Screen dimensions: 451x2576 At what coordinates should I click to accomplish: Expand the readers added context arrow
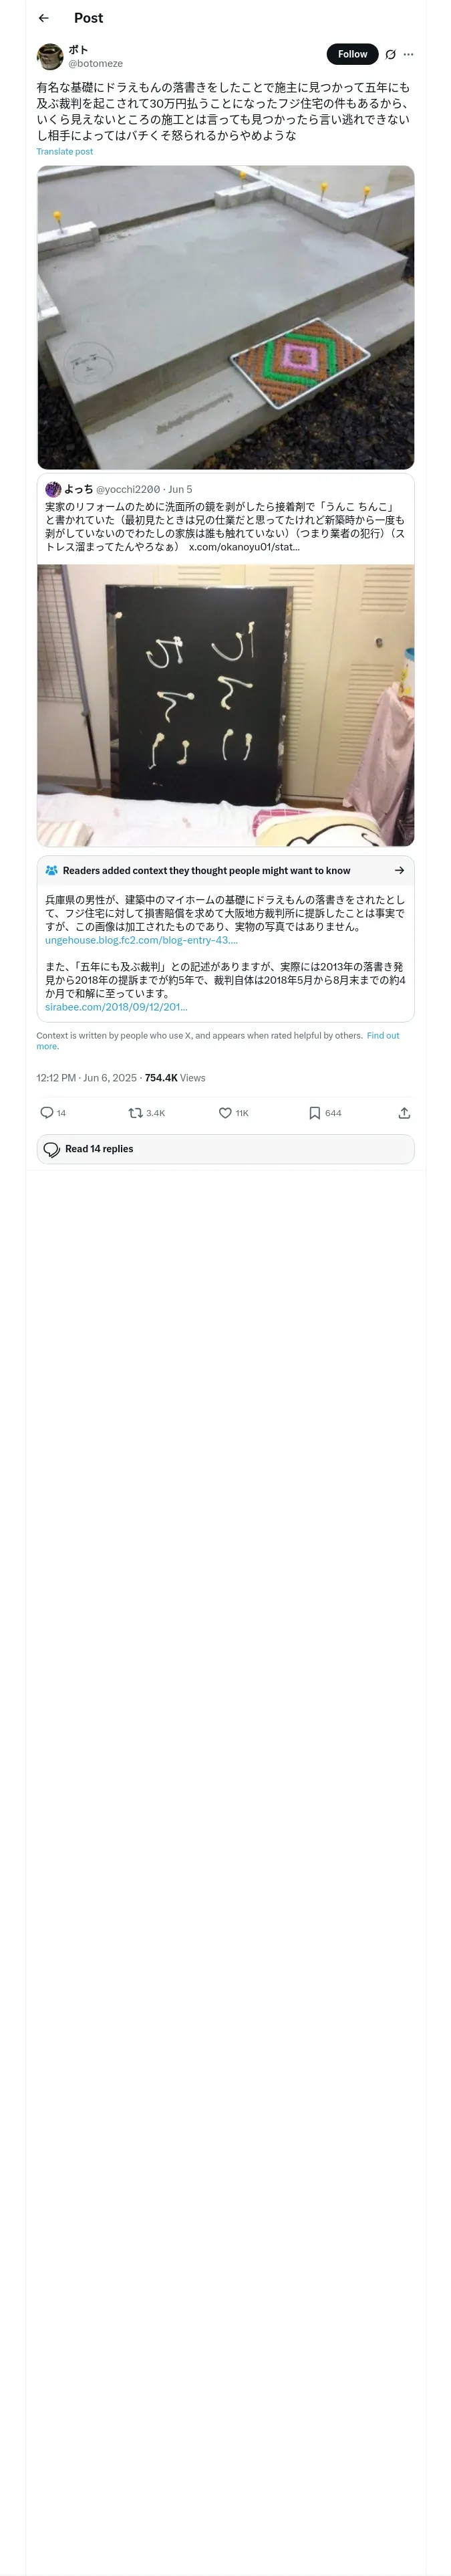pyautogui.click(x=399, y=870)
